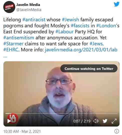Expand the video to fullscreen
Image resolution: width=122 pixels, height=135 pixels.
(x=114, y=121)
